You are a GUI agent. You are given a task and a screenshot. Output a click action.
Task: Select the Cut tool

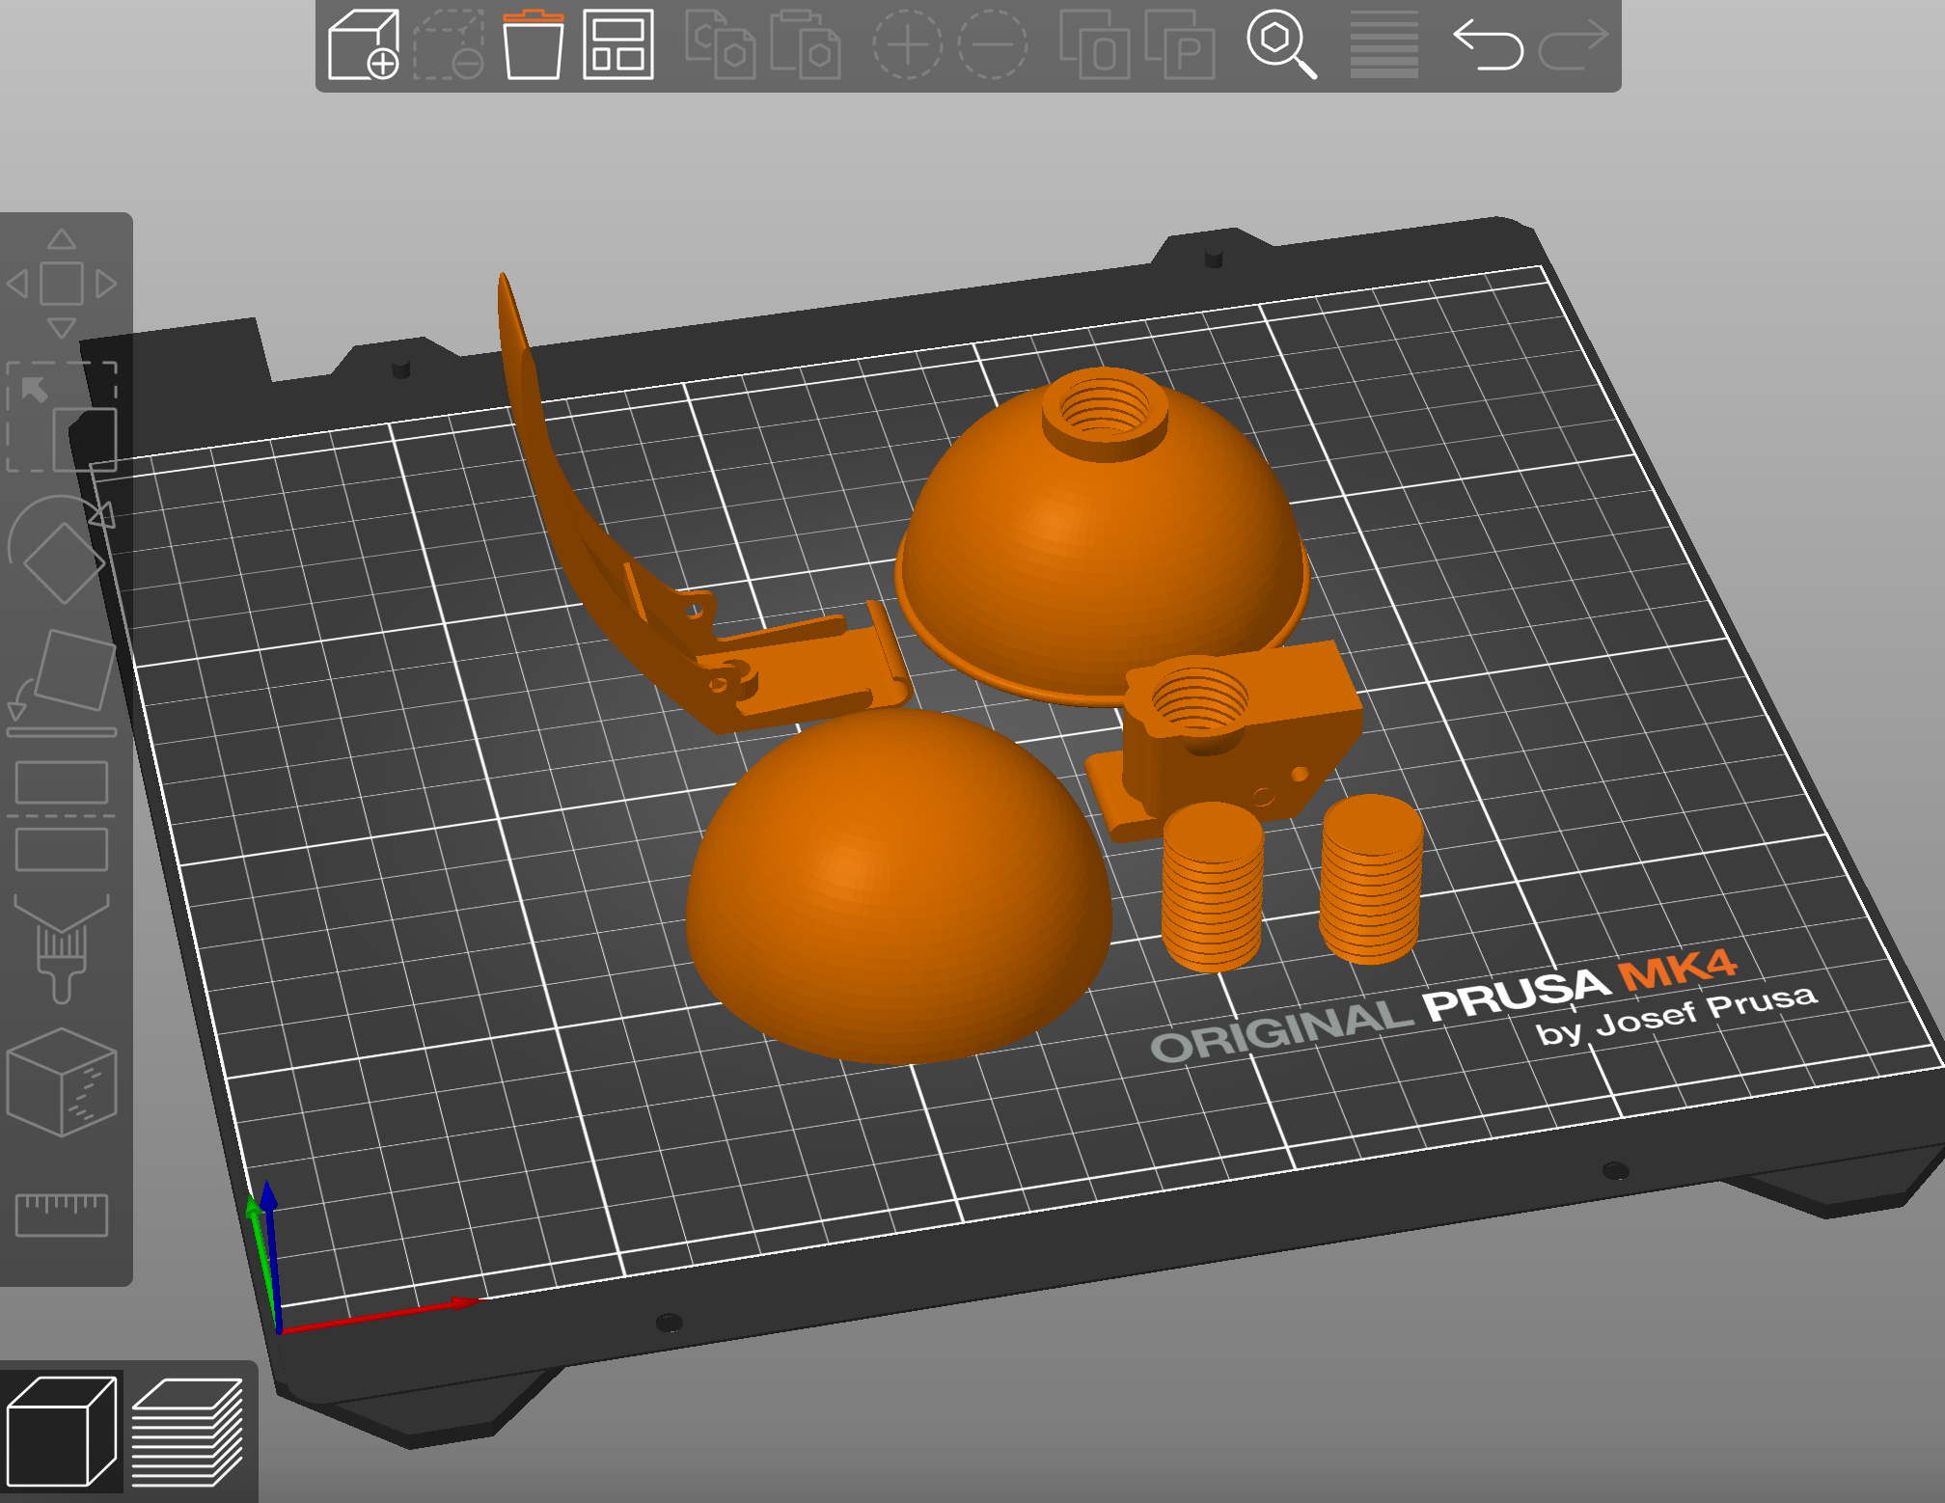point(62,816)
